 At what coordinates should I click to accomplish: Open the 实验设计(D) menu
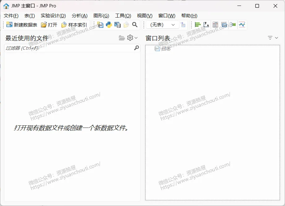[53, 16]
